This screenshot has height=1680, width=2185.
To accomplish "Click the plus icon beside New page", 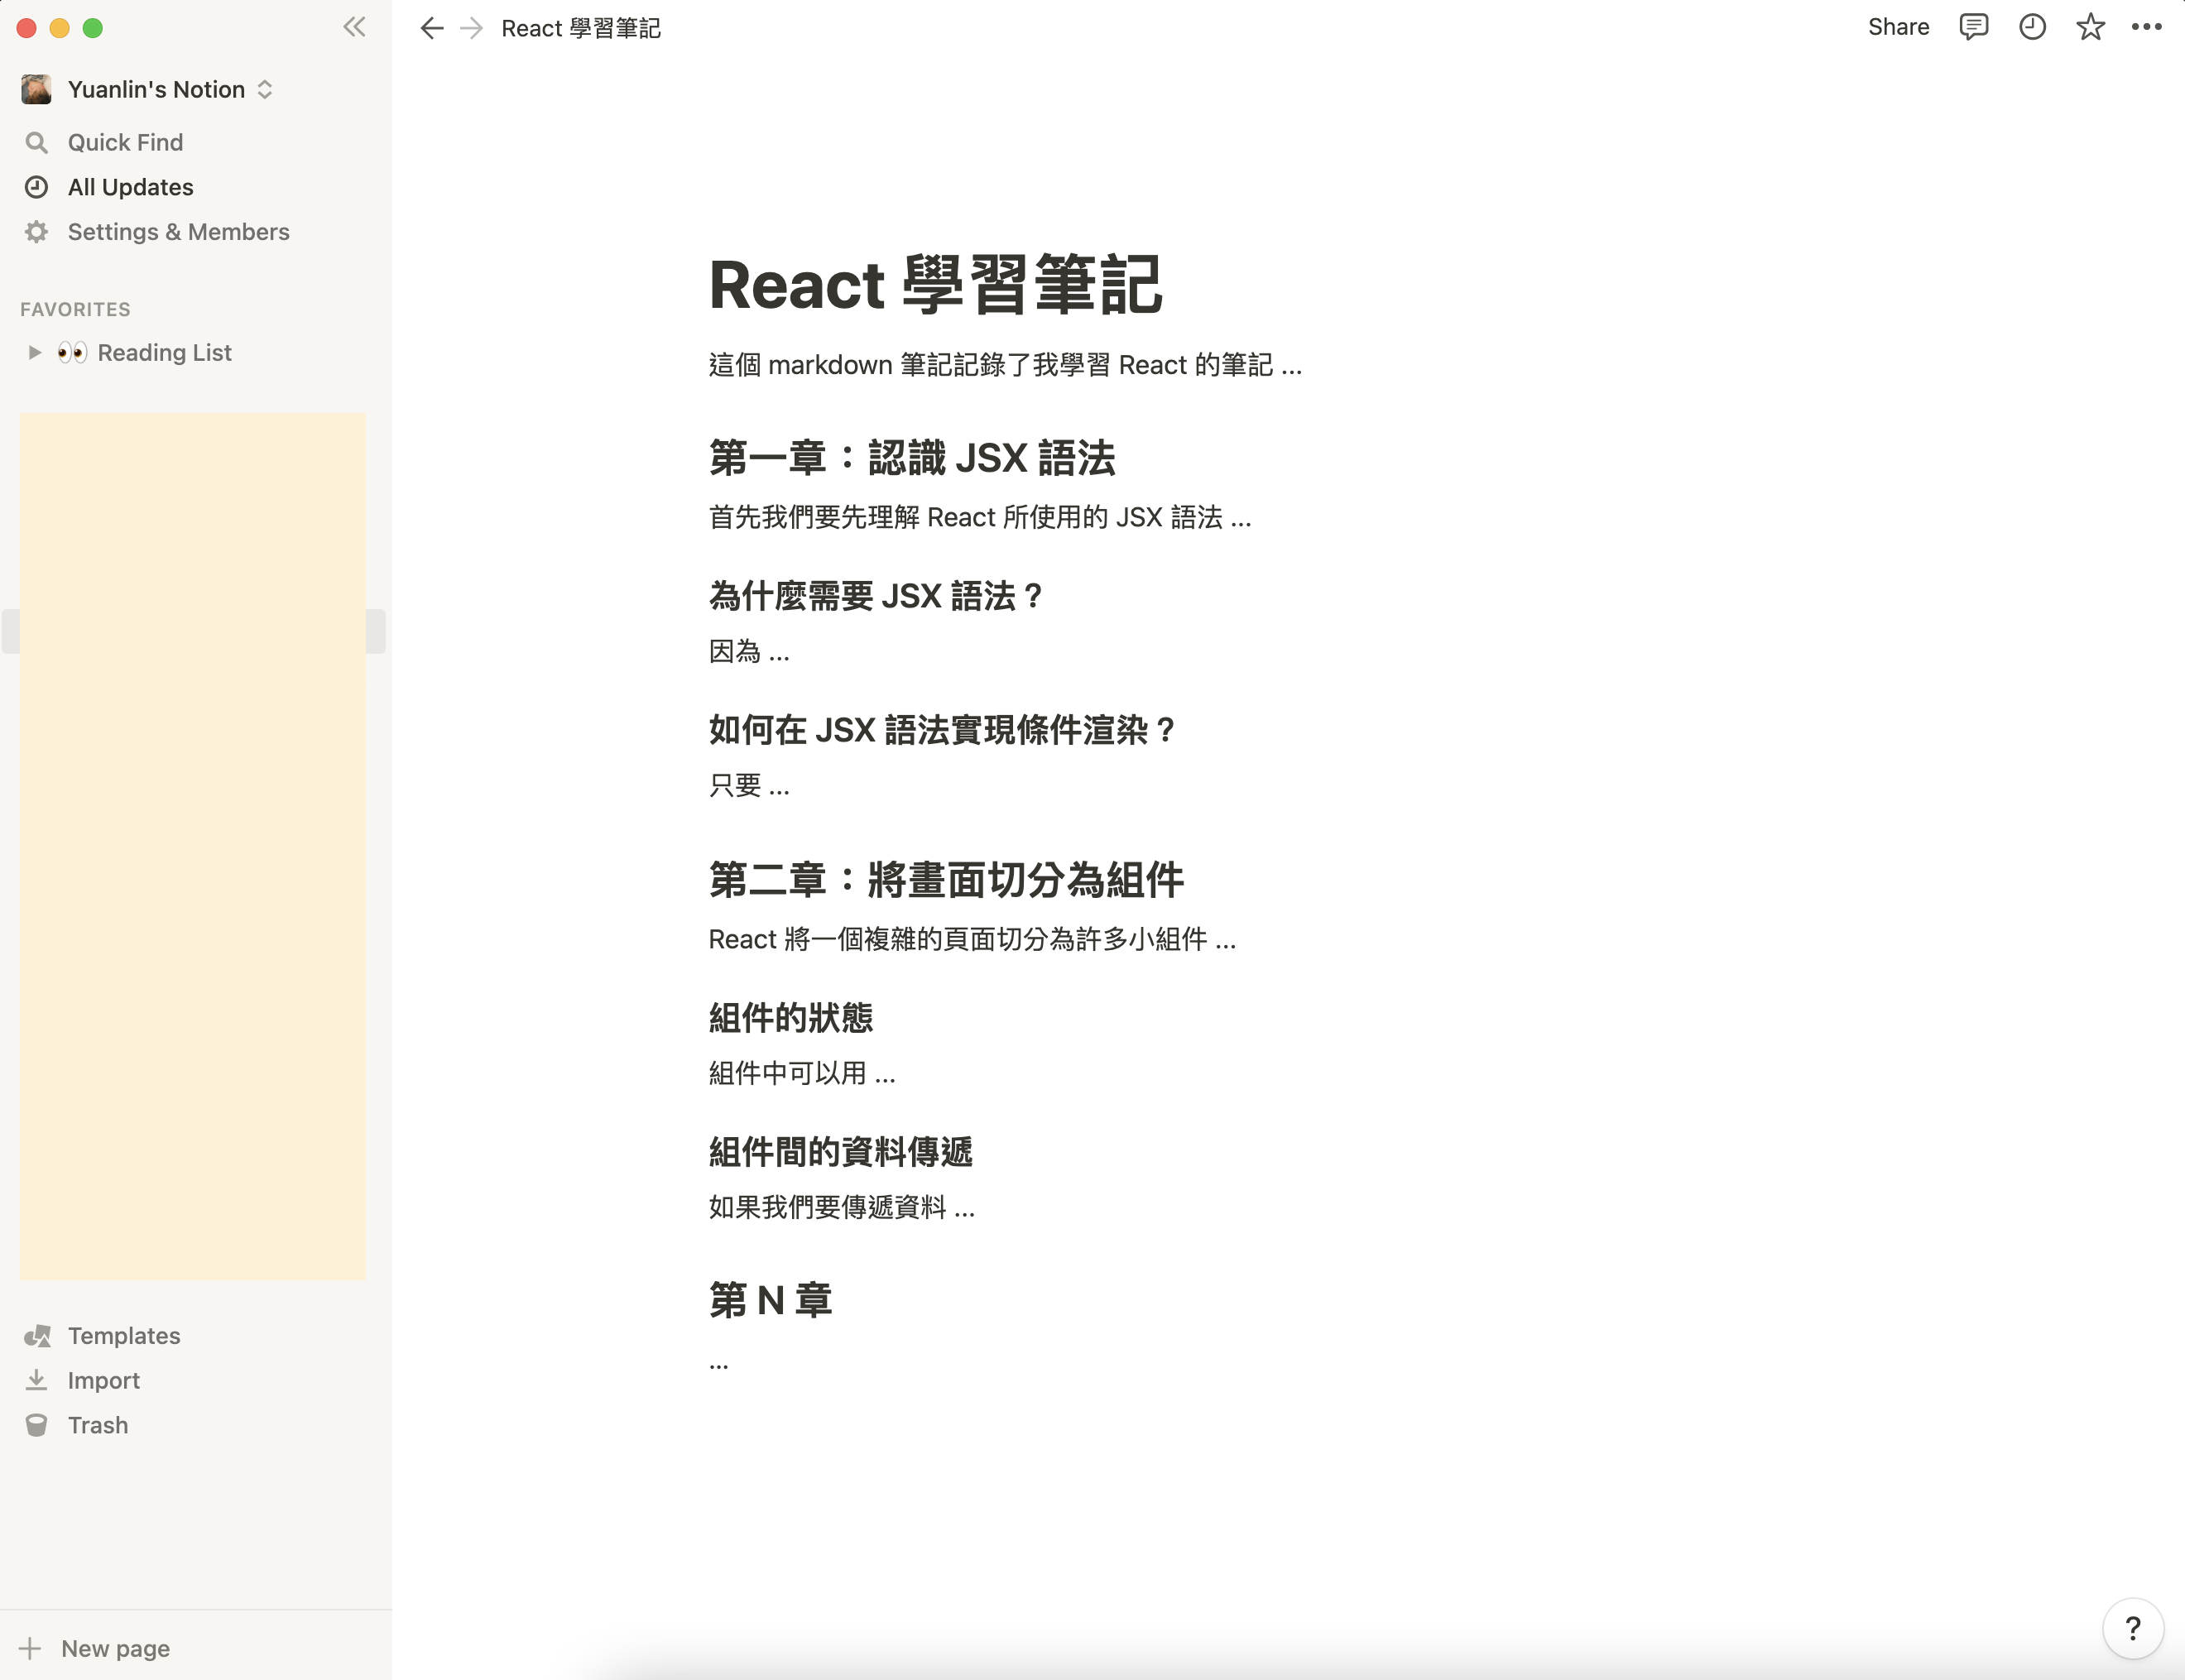I will 30,1648.
